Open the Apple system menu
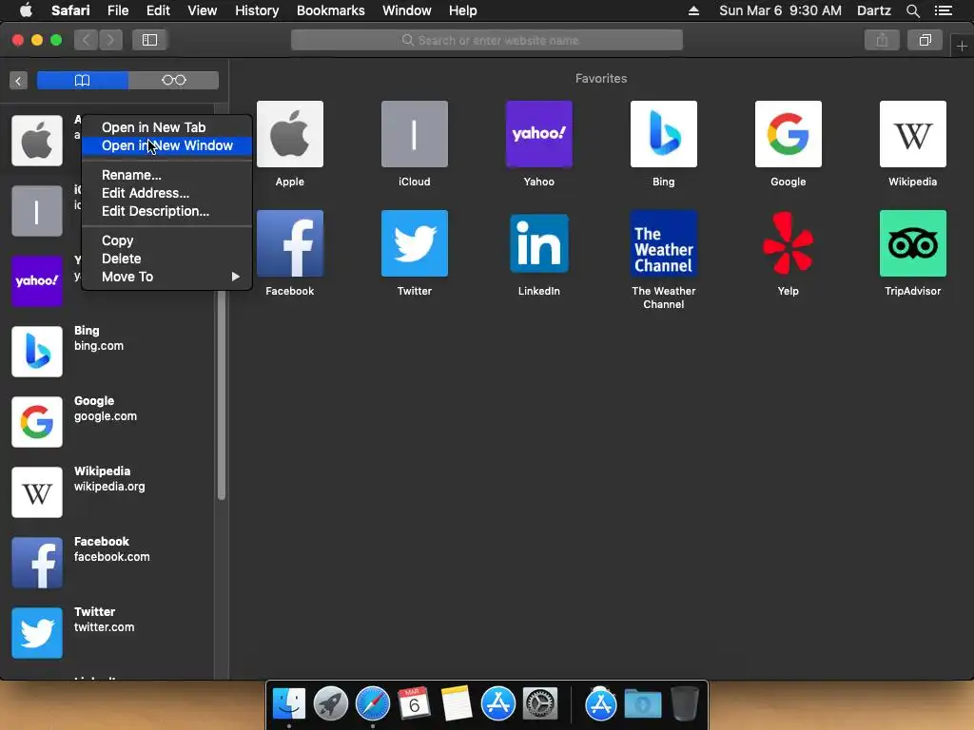974x730 pixels. point(26,10)
